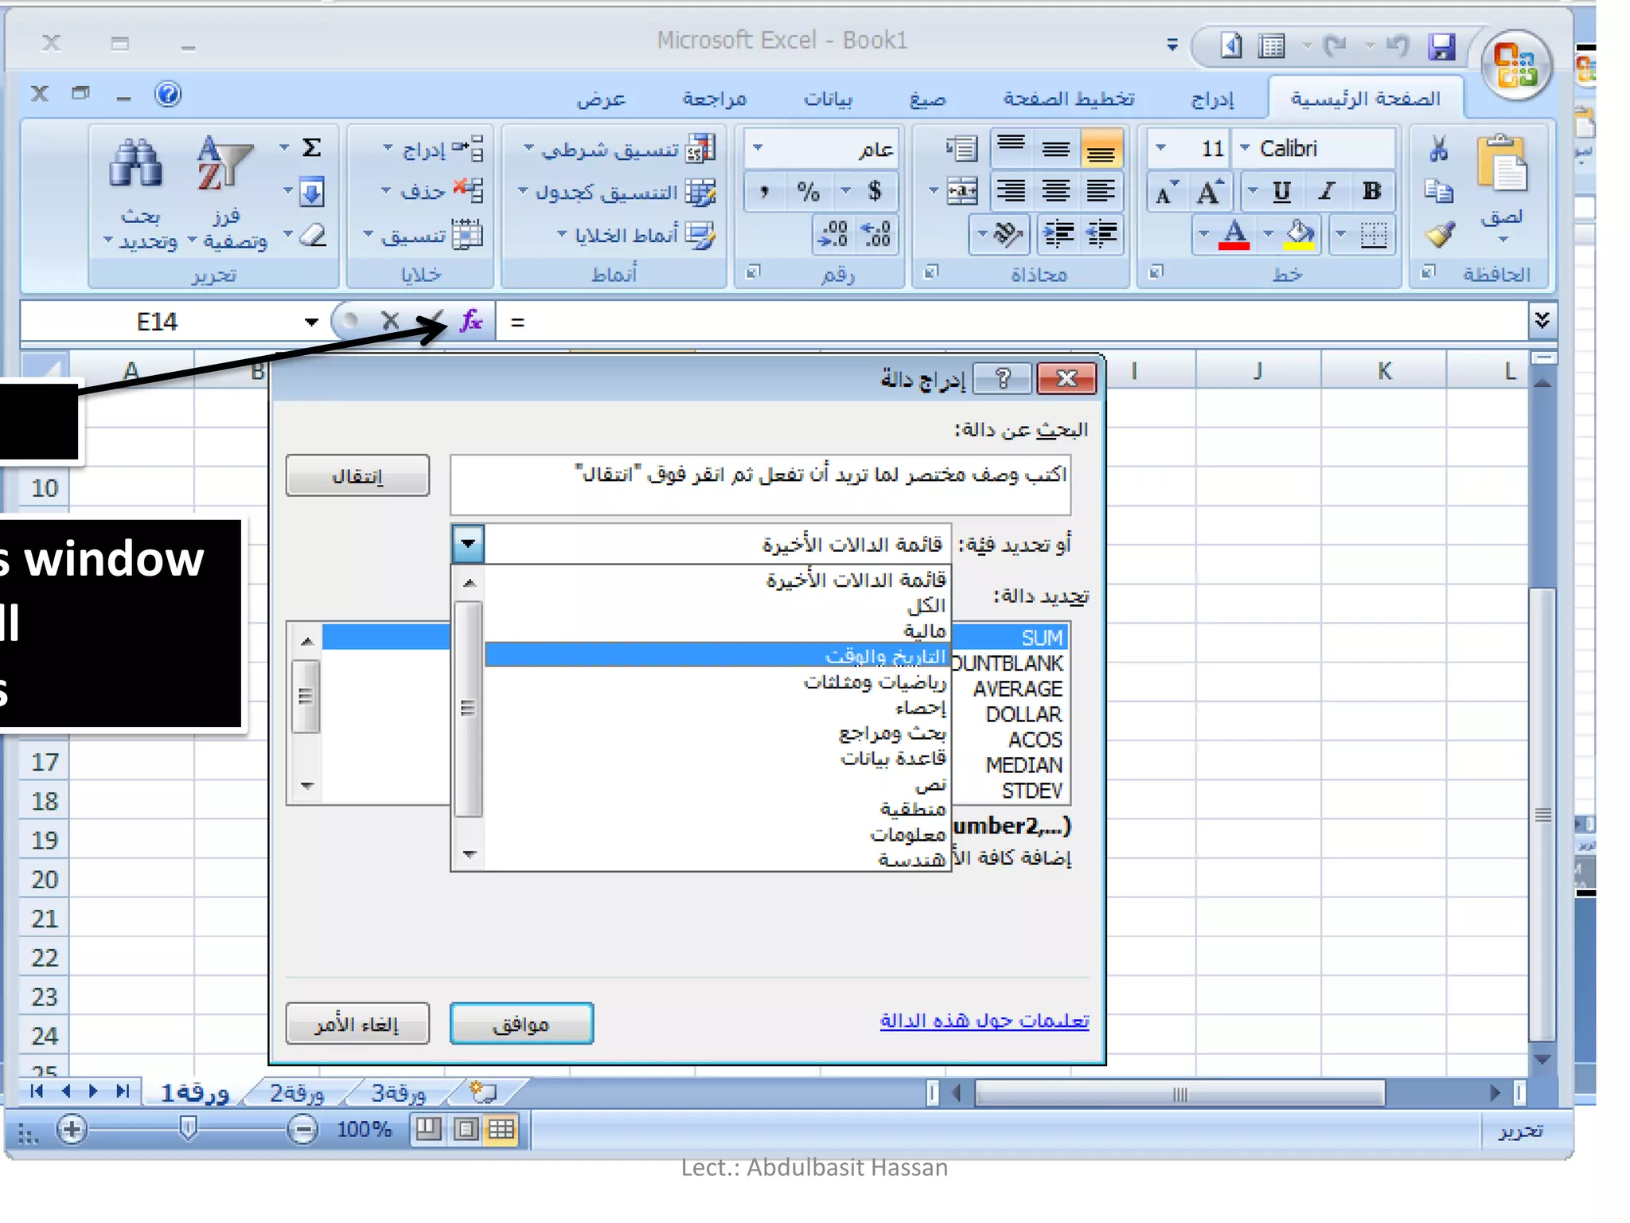This screenshot has height=1223, width=1630.
Task: Click the Office Button logo
Action: tap(1515, 67)
